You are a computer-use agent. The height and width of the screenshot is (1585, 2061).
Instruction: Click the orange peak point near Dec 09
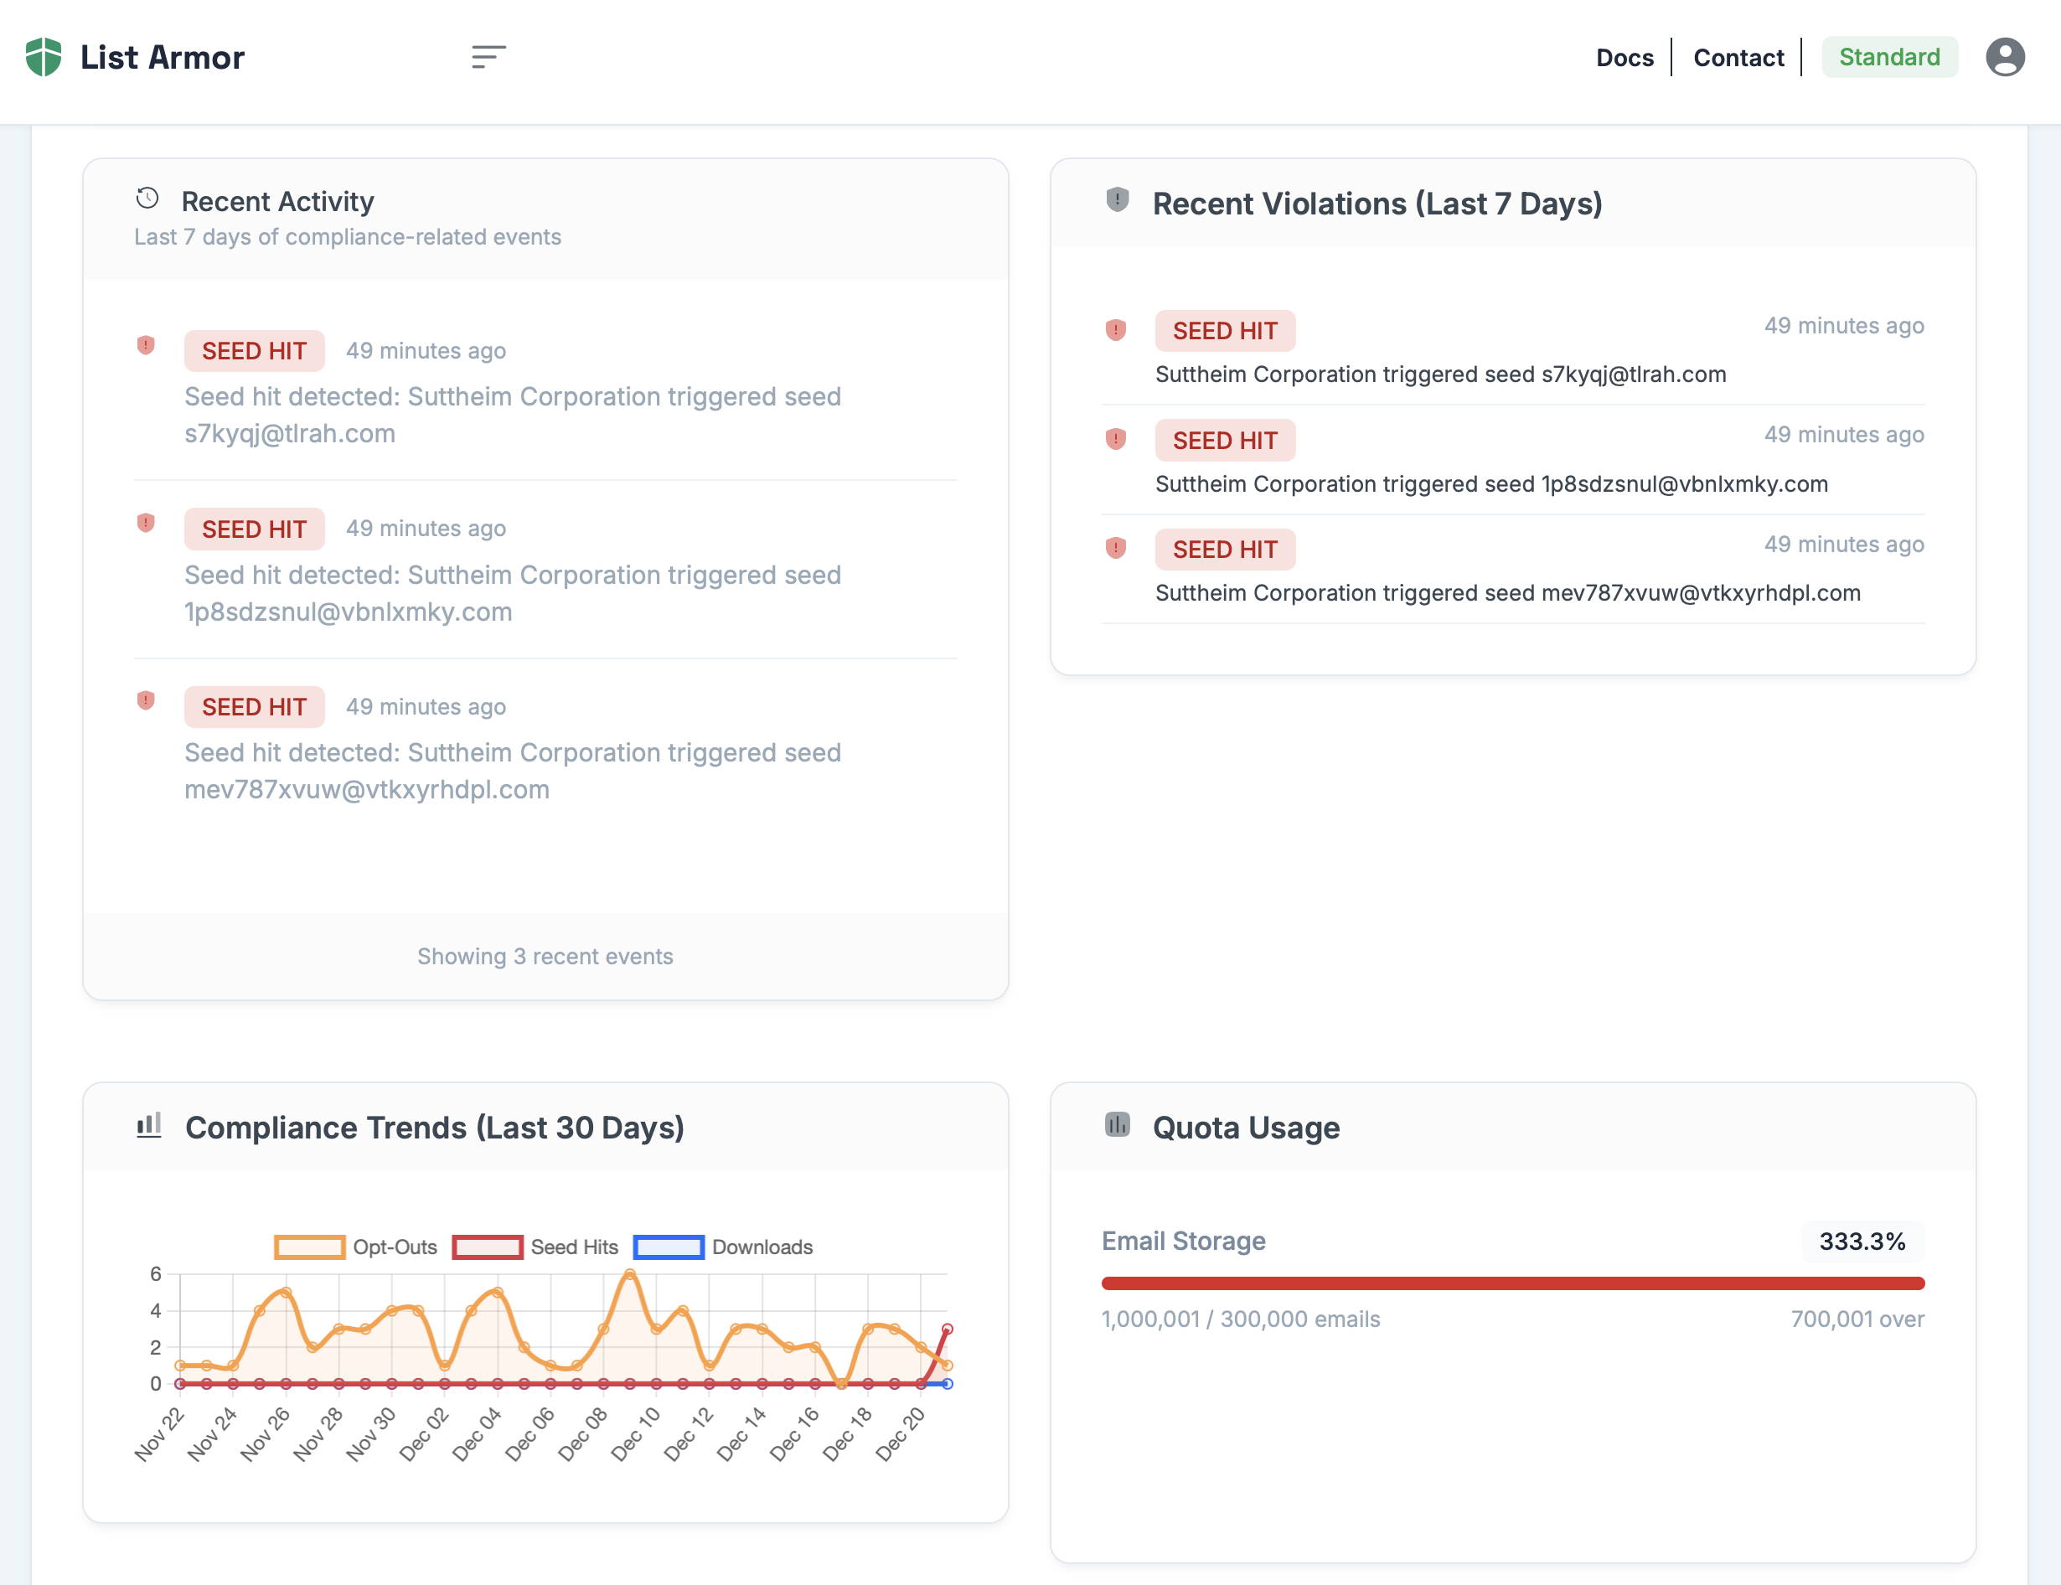[x=629, y=1274]
